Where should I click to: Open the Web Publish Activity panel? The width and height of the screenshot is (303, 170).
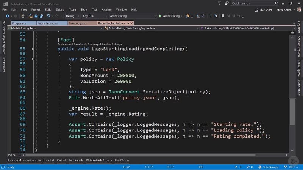click(x=99, y=160)
